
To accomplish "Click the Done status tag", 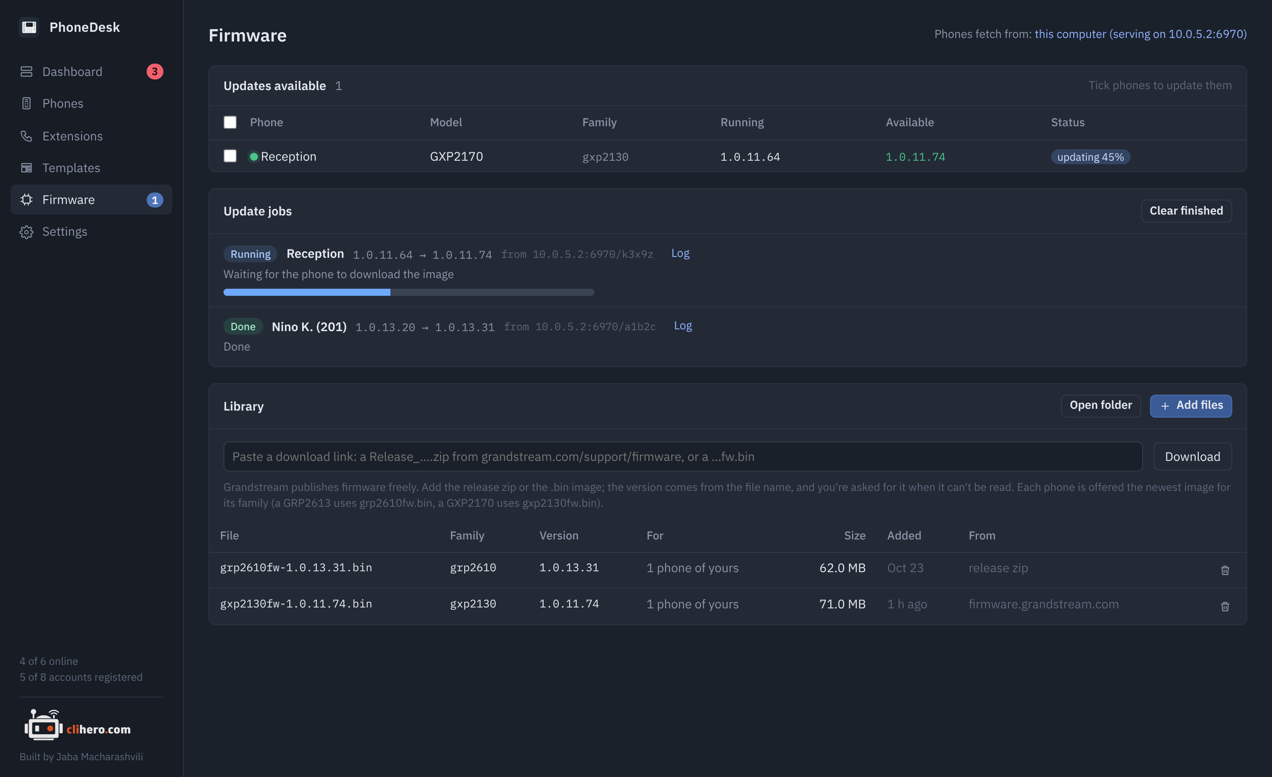I will pos(242,327).
